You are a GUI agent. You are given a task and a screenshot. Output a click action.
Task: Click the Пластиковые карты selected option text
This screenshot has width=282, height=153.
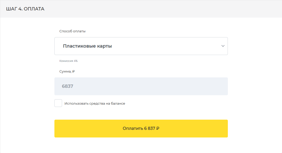87,46
